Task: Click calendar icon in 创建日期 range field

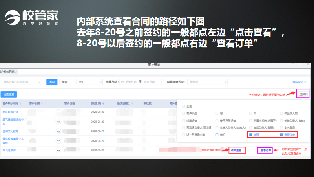Action: click(x=122, y=82)
